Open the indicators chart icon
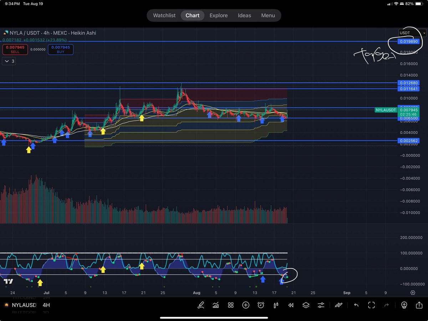The height and width of the screenshot is (321, 428). (216, 305)
